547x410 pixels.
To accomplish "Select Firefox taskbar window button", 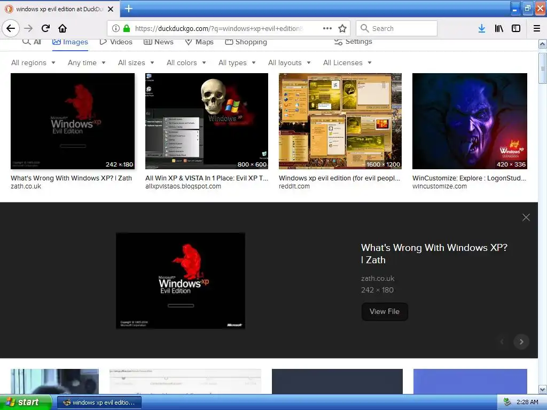I will (x=99, y=403).
